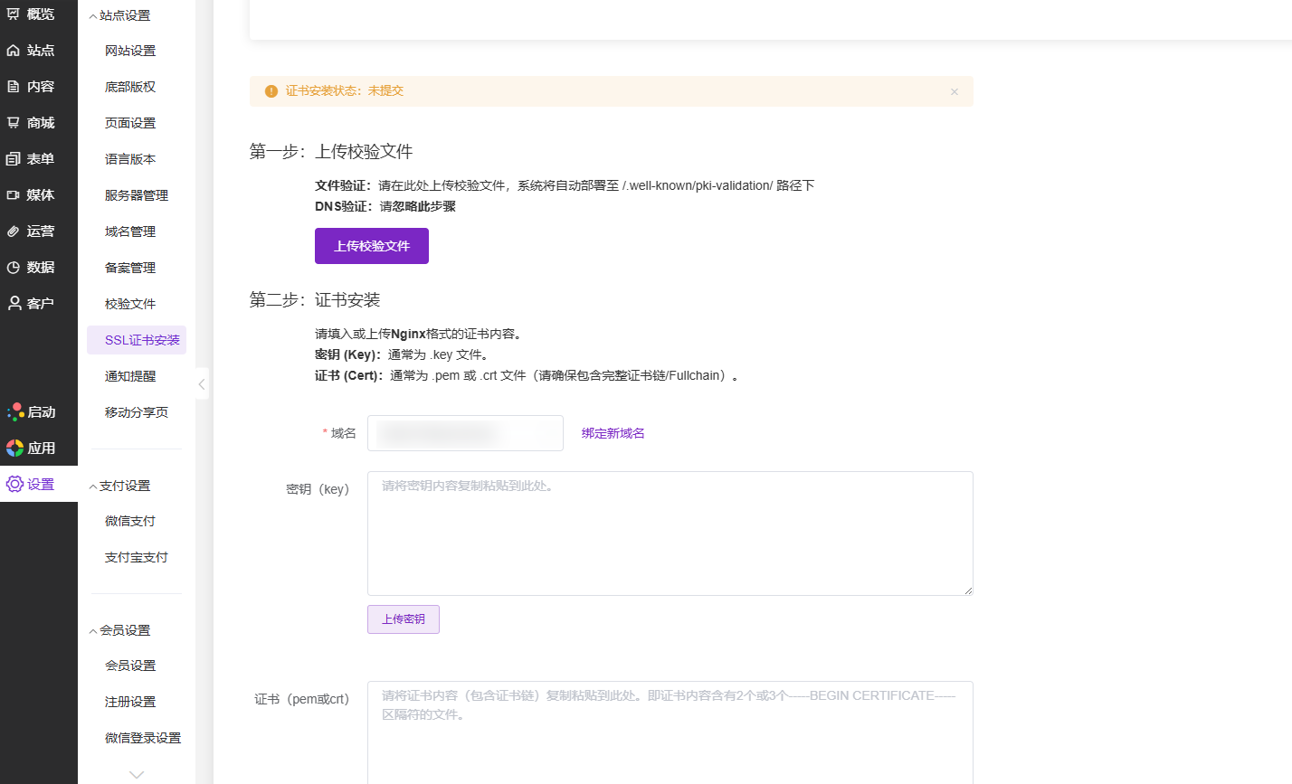Open the 站点 home icon
This screenshot has width=1292, height=784.
point(14,51)
